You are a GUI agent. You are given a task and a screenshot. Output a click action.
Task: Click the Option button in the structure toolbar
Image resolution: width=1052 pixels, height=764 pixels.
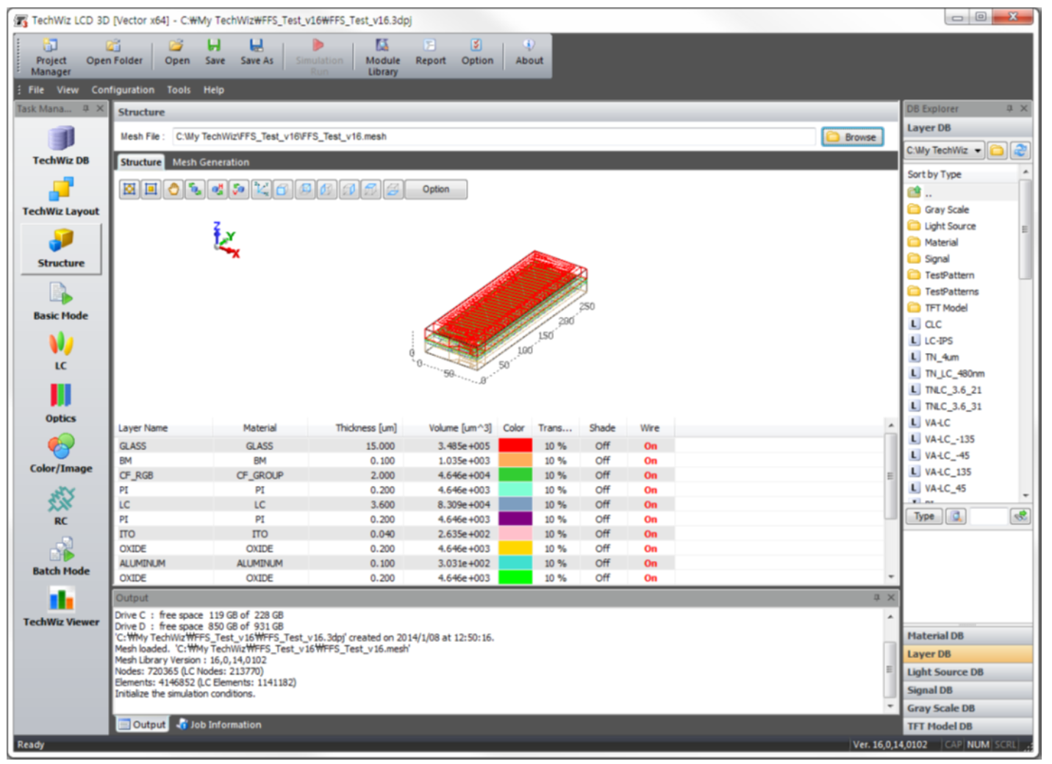436,189
